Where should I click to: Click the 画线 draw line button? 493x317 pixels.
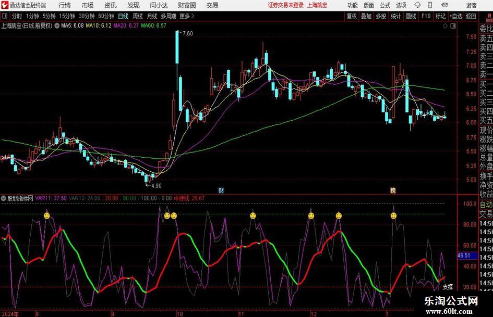point(411,16)
